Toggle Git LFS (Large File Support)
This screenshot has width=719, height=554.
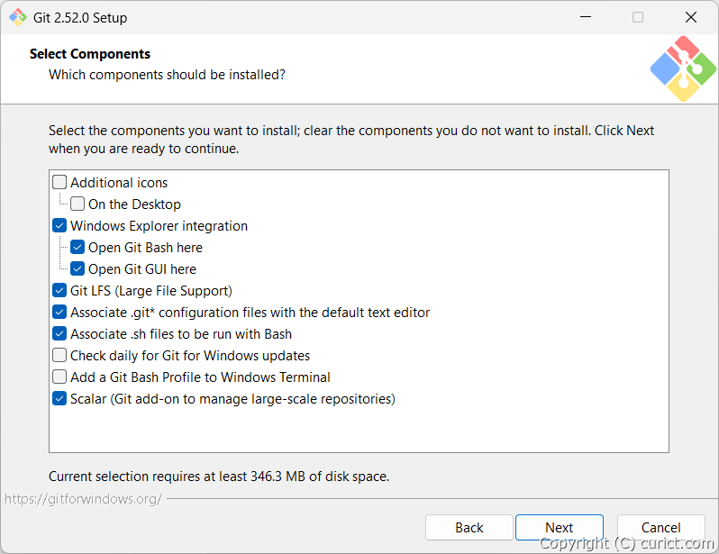(x=59, y=291)
